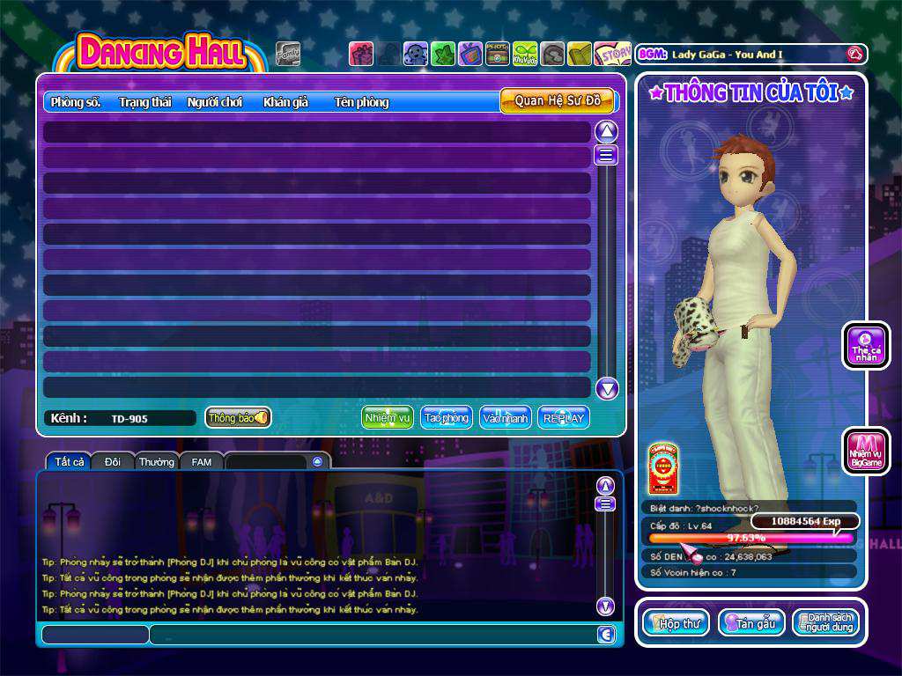Screen dimensions: 902x676
Task: Sort by Trạng thái column header
Action: click(x=145, y=102)
